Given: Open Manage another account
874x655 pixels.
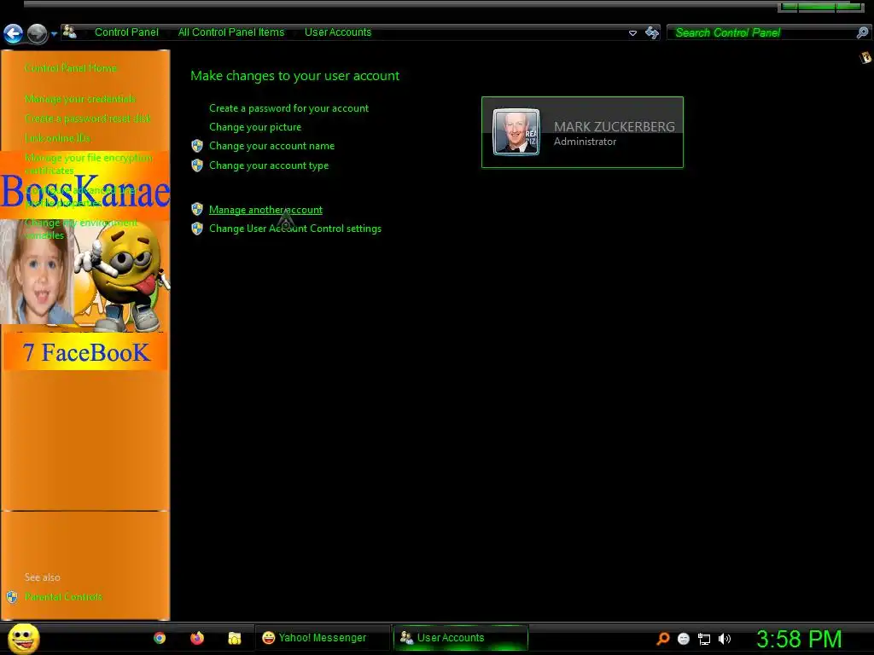Looking at the screenshot, I should tap(266, 210).
